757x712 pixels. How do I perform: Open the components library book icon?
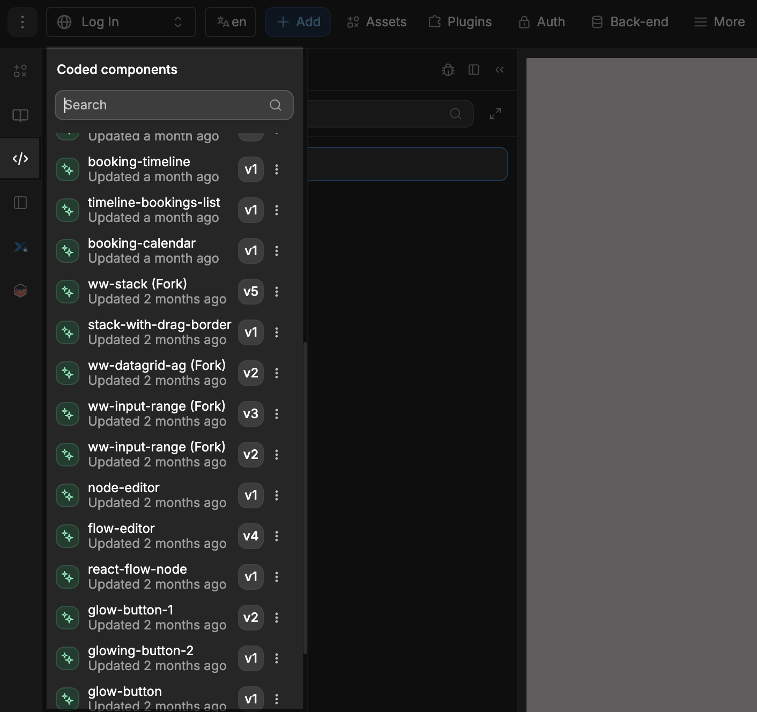pos(20,115)
